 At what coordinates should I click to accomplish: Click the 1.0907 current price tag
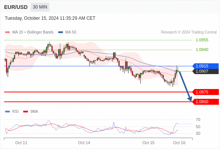click(205, 72)
